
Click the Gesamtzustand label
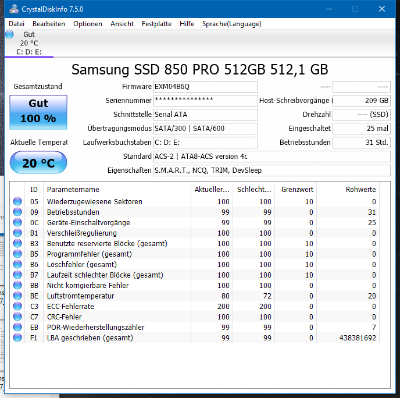(x=38, y=87)
